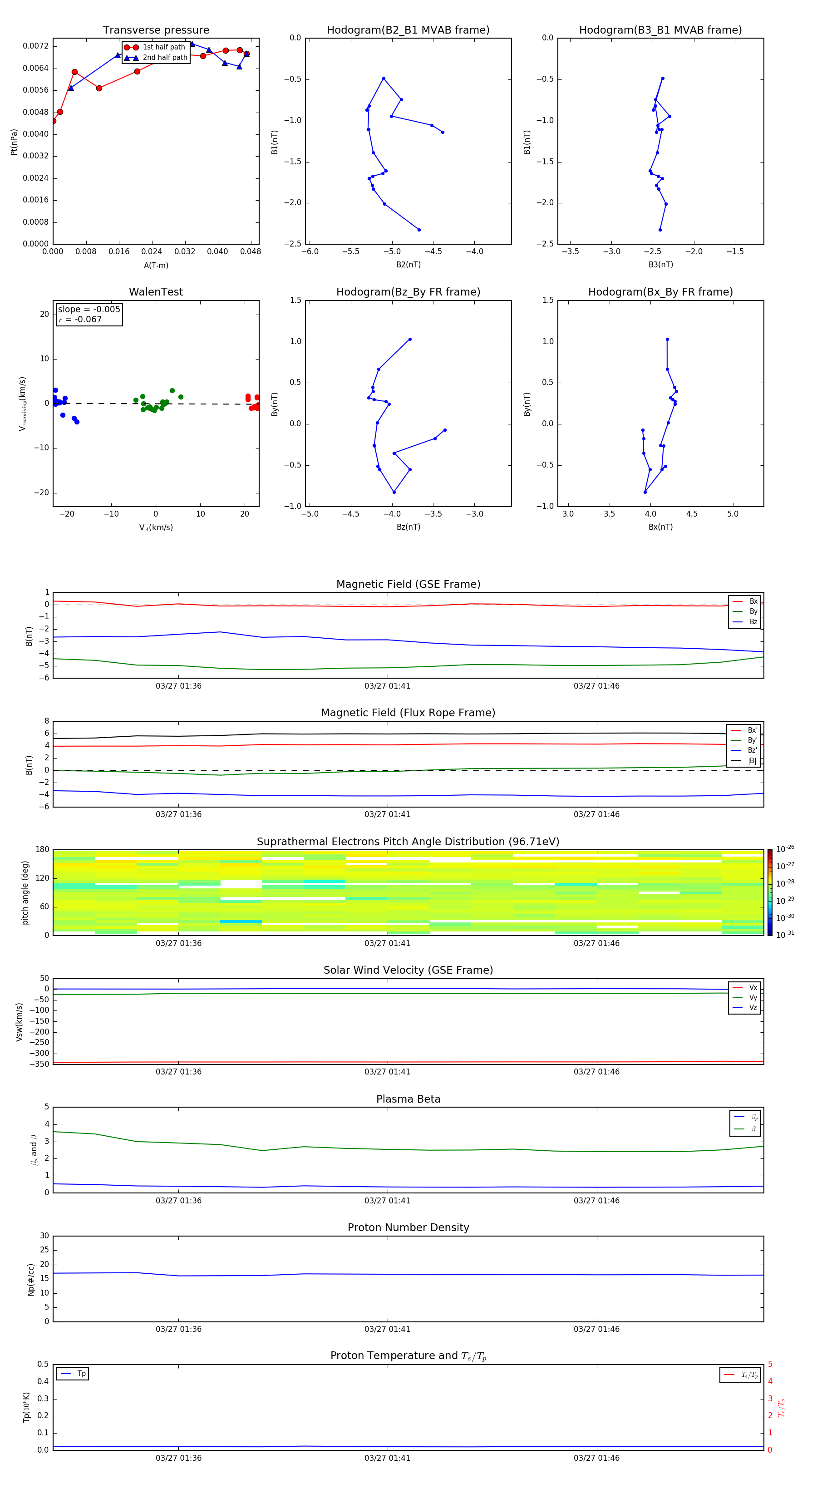817x1498 pixels.
Task: Click the 'Suprathermal Electrons Pitch Angle Distribution' title
Action: [x=408, y=842]
